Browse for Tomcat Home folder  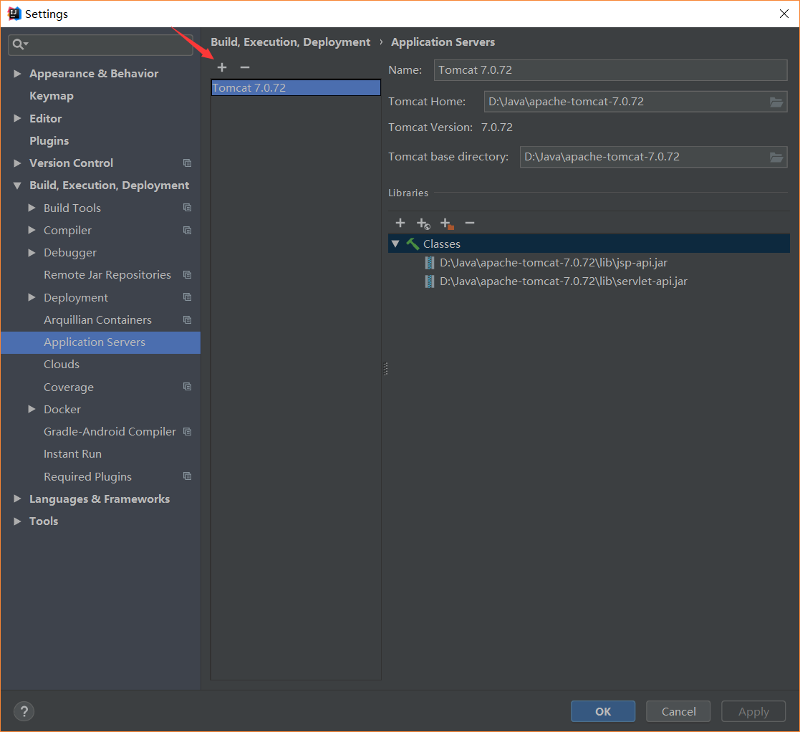point(776,102)
